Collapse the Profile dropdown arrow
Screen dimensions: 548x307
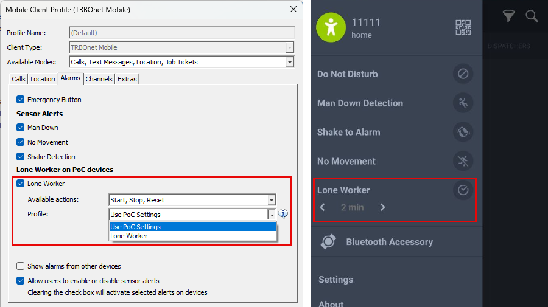pyautogui.click(x=272, y=215)
